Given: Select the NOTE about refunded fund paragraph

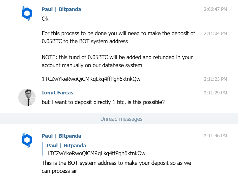Looking at the screenshot, I should tap(117, 61).
